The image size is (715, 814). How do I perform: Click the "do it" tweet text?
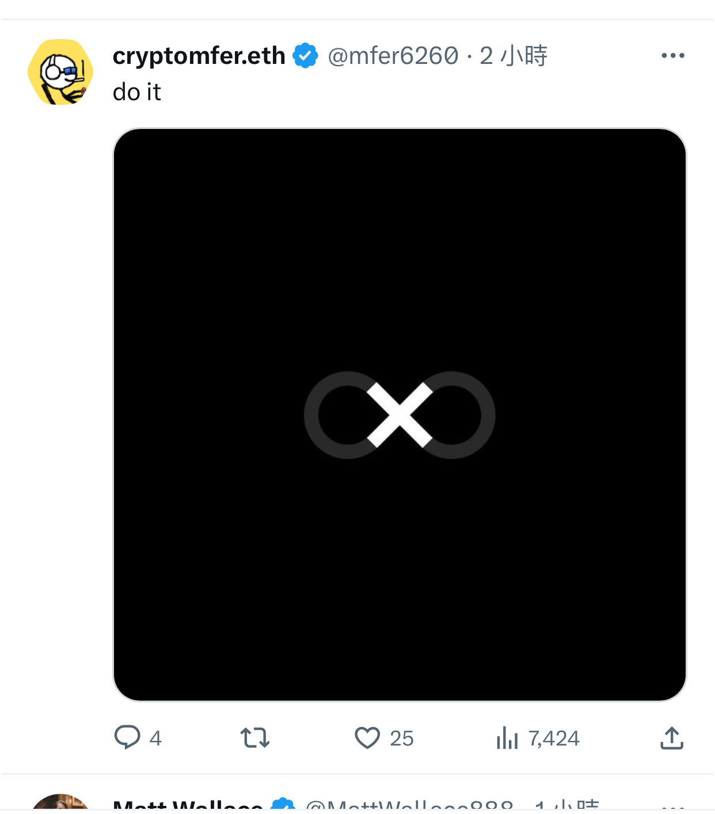(x=137, y=92)
